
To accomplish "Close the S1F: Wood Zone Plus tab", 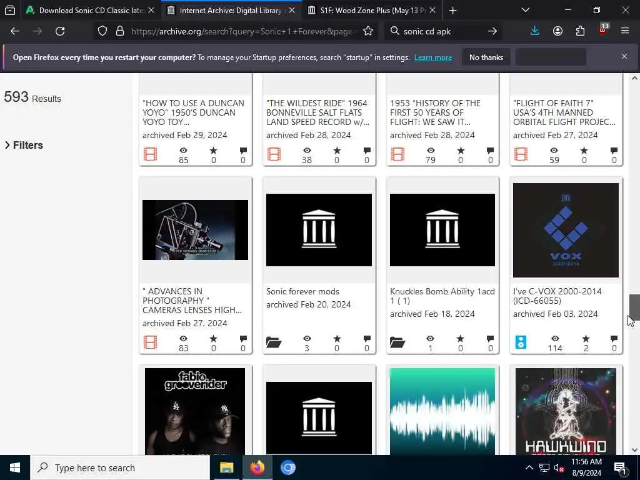I will 432,10.
